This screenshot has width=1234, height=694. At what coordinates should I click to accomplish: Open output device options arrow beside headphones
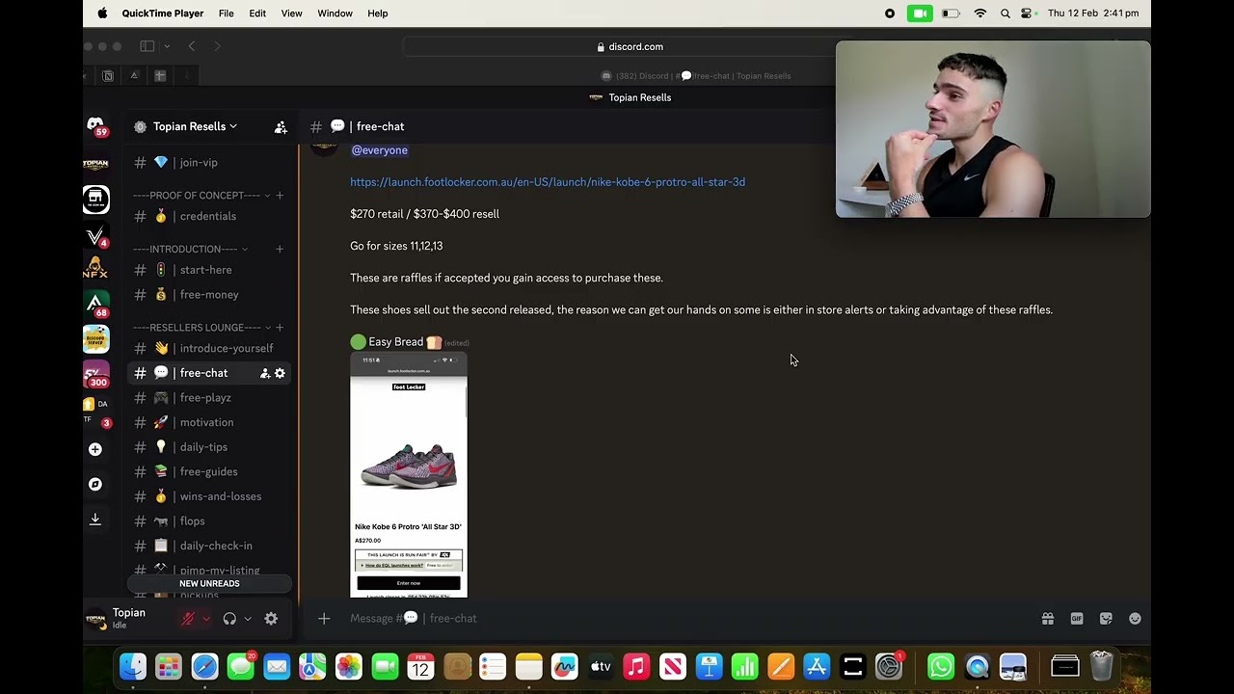(248, 619)
